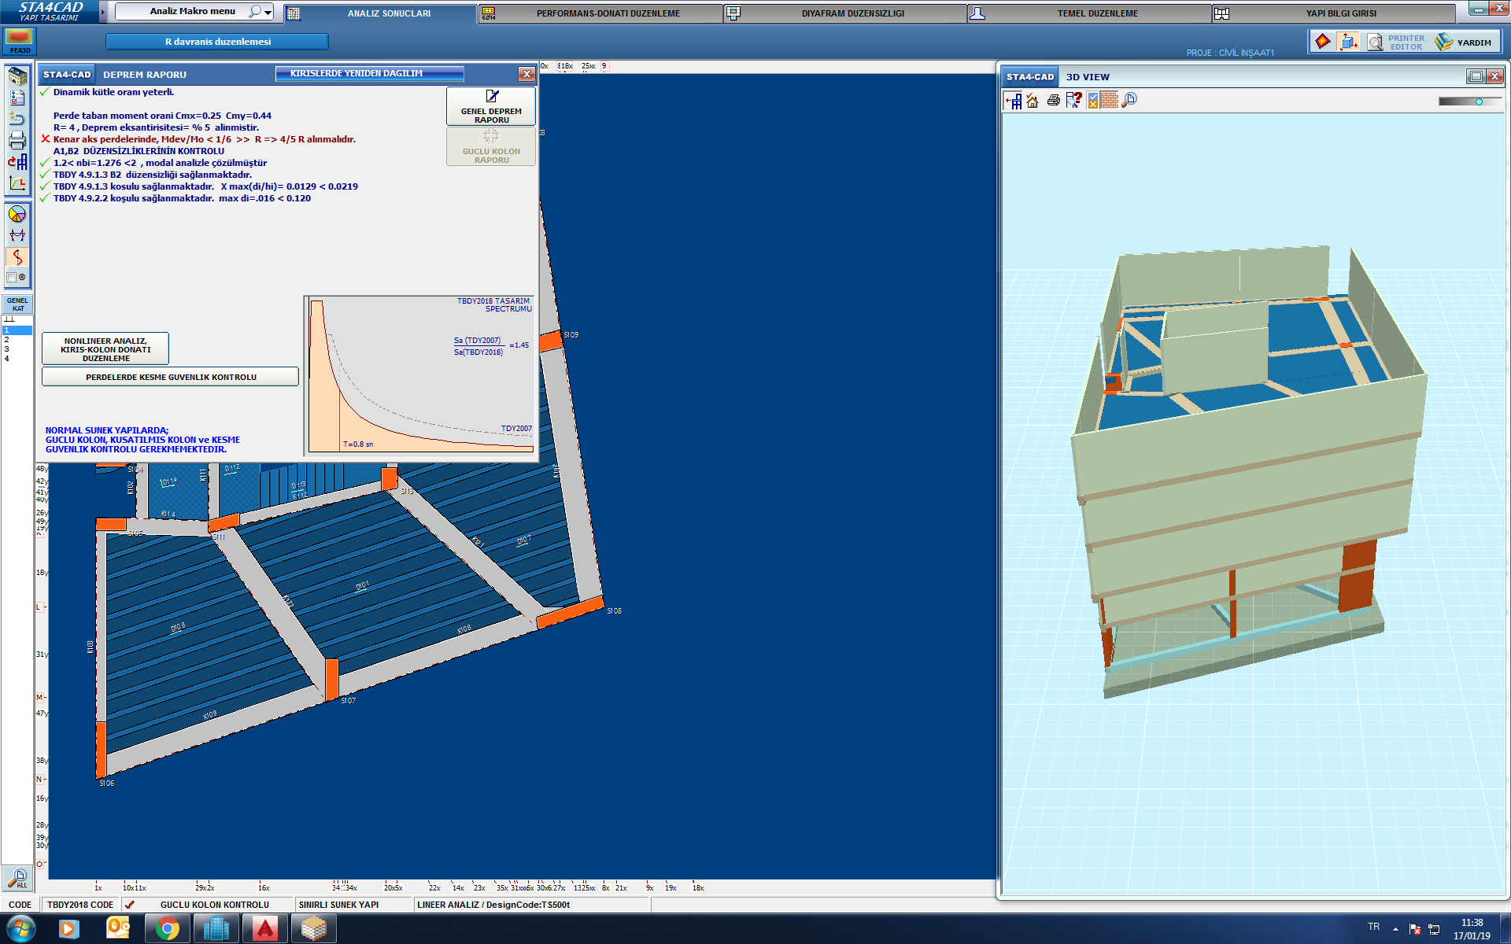Adjust the transparency slider in 3D view
The height and width of the screenshot is (944, 1511).
(1478, 101)
